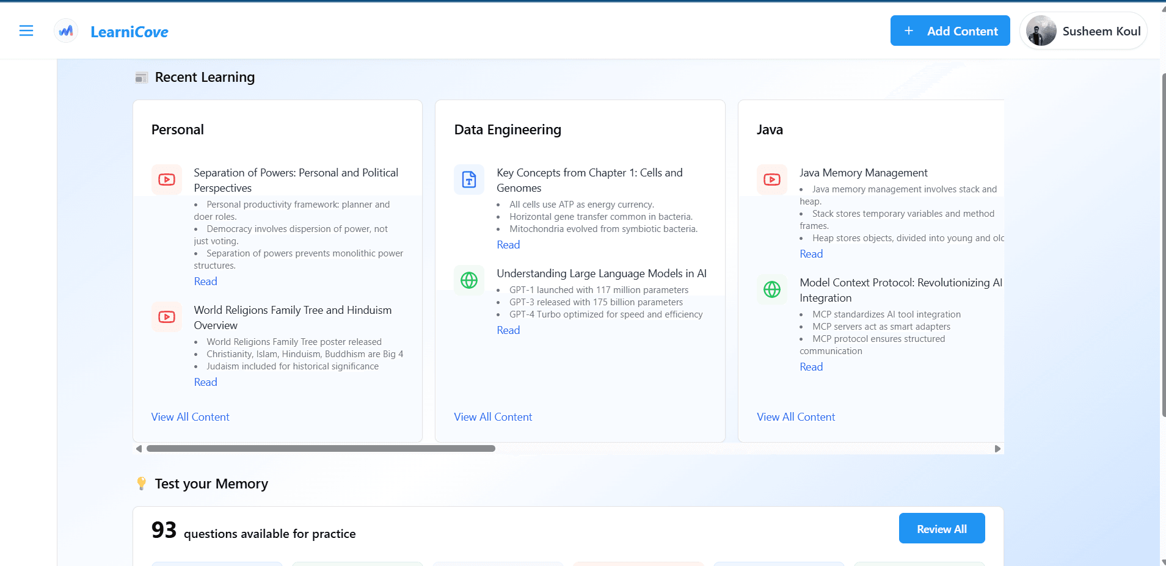Click the Personal card heading
The width and height of the screenshot is (1166, 566).
[178, 129]
